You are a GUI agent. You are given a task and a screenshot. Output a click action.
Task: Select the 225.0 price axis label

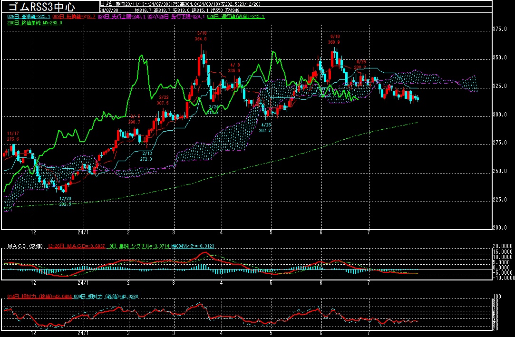pos(500,200)
